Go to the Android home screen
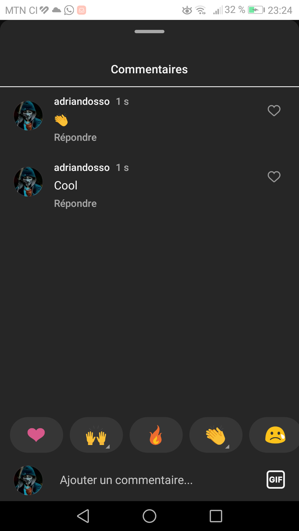Viewport: 299px width, 531px height. pos(149,516)
